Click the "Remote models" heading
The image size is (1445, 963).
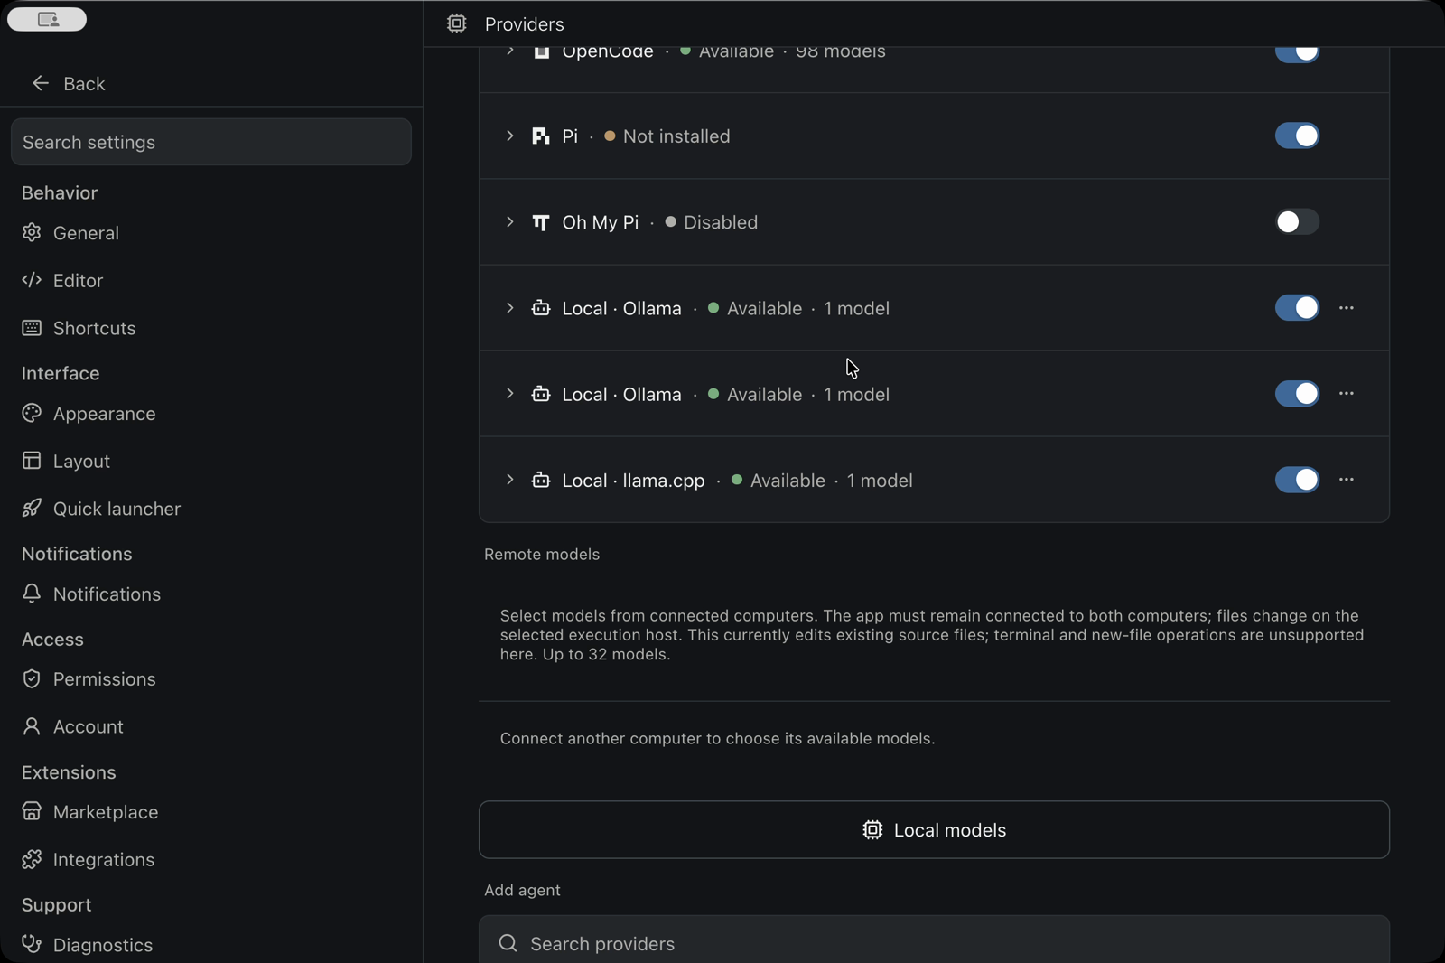542,555
